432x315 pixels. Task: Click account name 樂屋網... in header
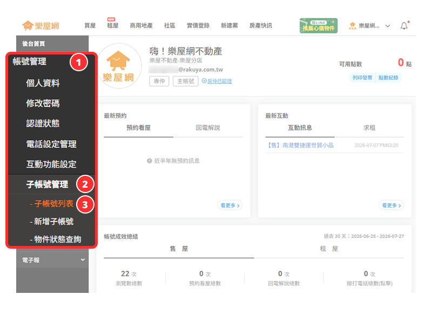point(369,26)
